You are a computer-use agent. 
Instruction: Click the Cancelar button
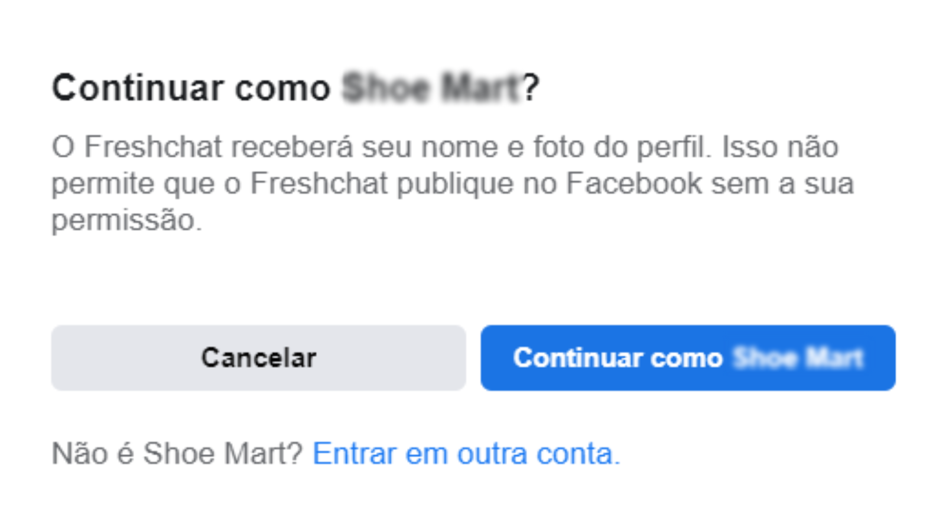[x=258, y=358]
